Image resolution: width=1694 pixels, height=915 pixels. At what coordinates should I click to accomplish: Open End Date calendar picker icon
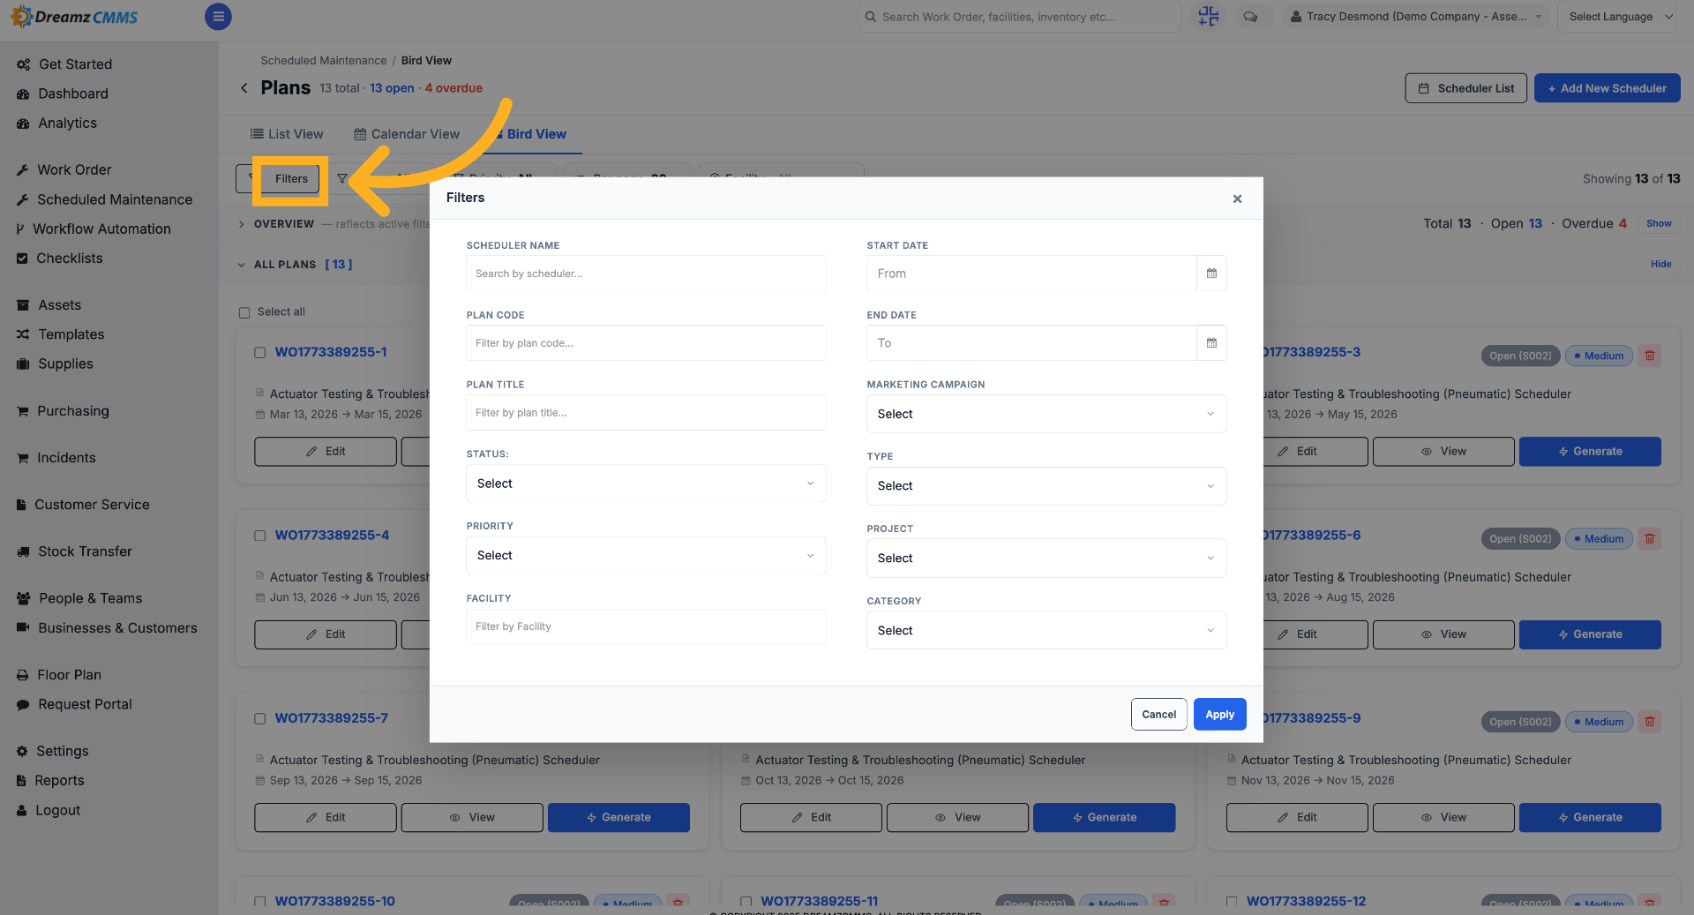tap(1211, 343)
